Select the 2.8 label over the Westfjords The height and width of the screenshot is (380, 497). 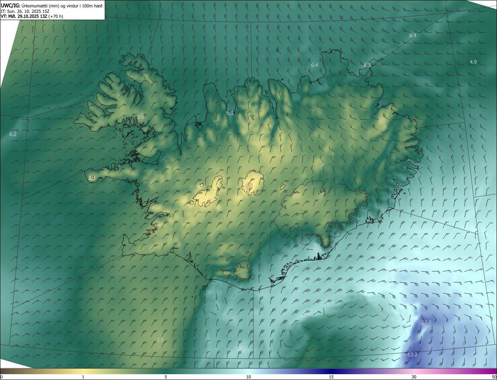(x=141, y=117)
